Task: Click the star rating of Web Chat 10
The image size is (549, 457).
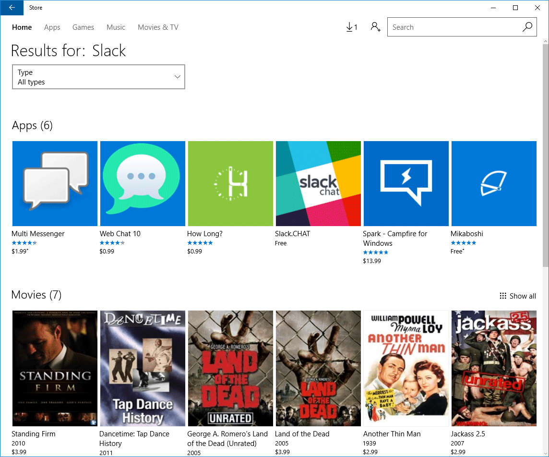Action: click(x=112, y=243)
